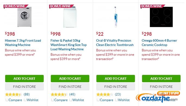This screenshot has height=106, width=186.
Task: Open the Oral-B toothbrush product image
Action: coord(116,17)
